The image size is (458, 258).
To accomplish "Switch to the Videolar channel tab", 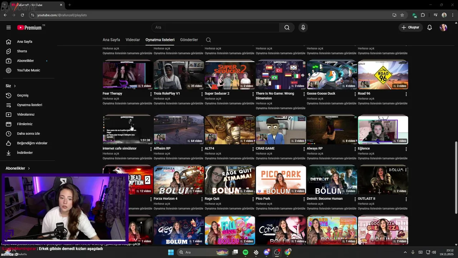I will (133, 40).
